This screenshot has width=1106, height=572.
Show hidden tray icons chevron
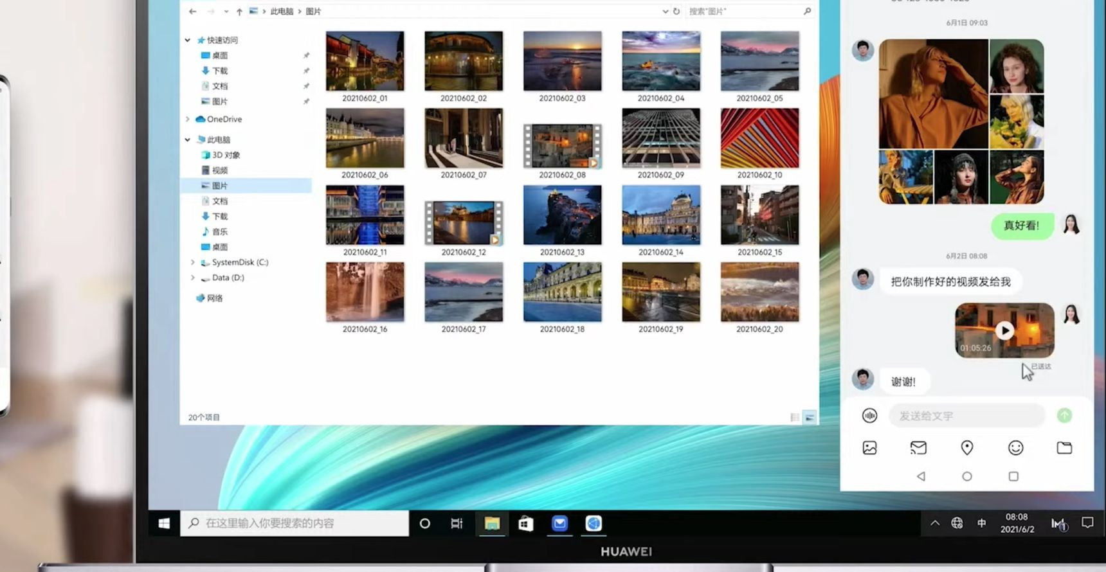pos(935,523)
